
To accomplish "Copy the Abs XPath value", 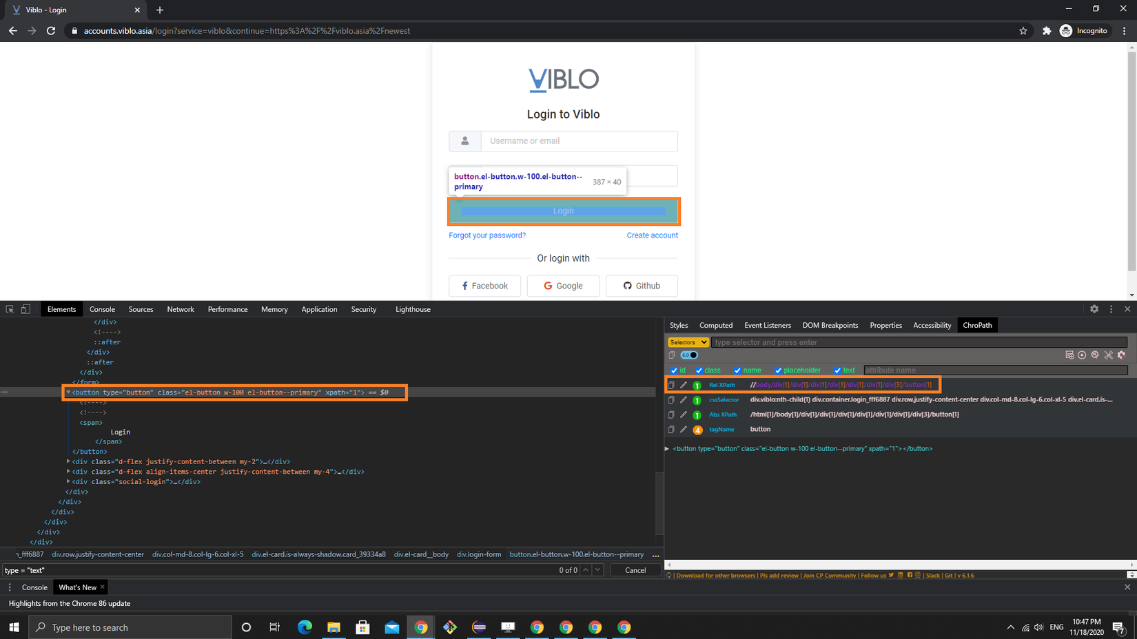I will [x=671, y=415].
